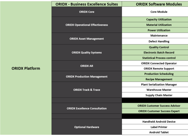Click ORIDX Operational Effectiveness suite
The height and width of the screenshot is (136, 188).
[87, 25]
